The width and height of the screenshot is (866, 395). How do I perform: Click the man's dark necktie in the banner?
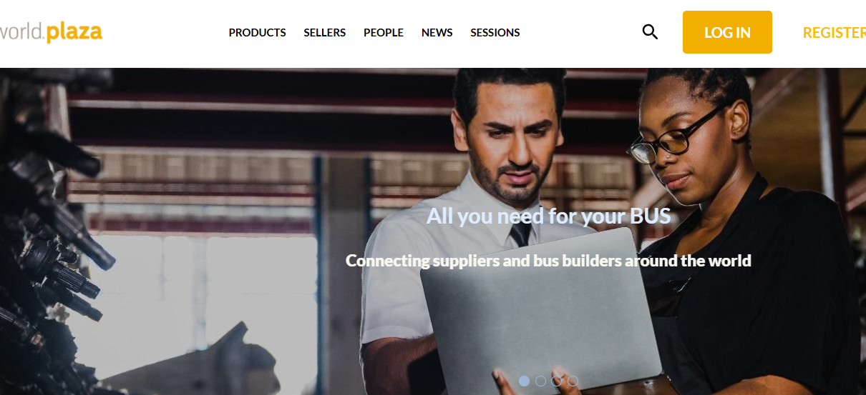(521, 233)
